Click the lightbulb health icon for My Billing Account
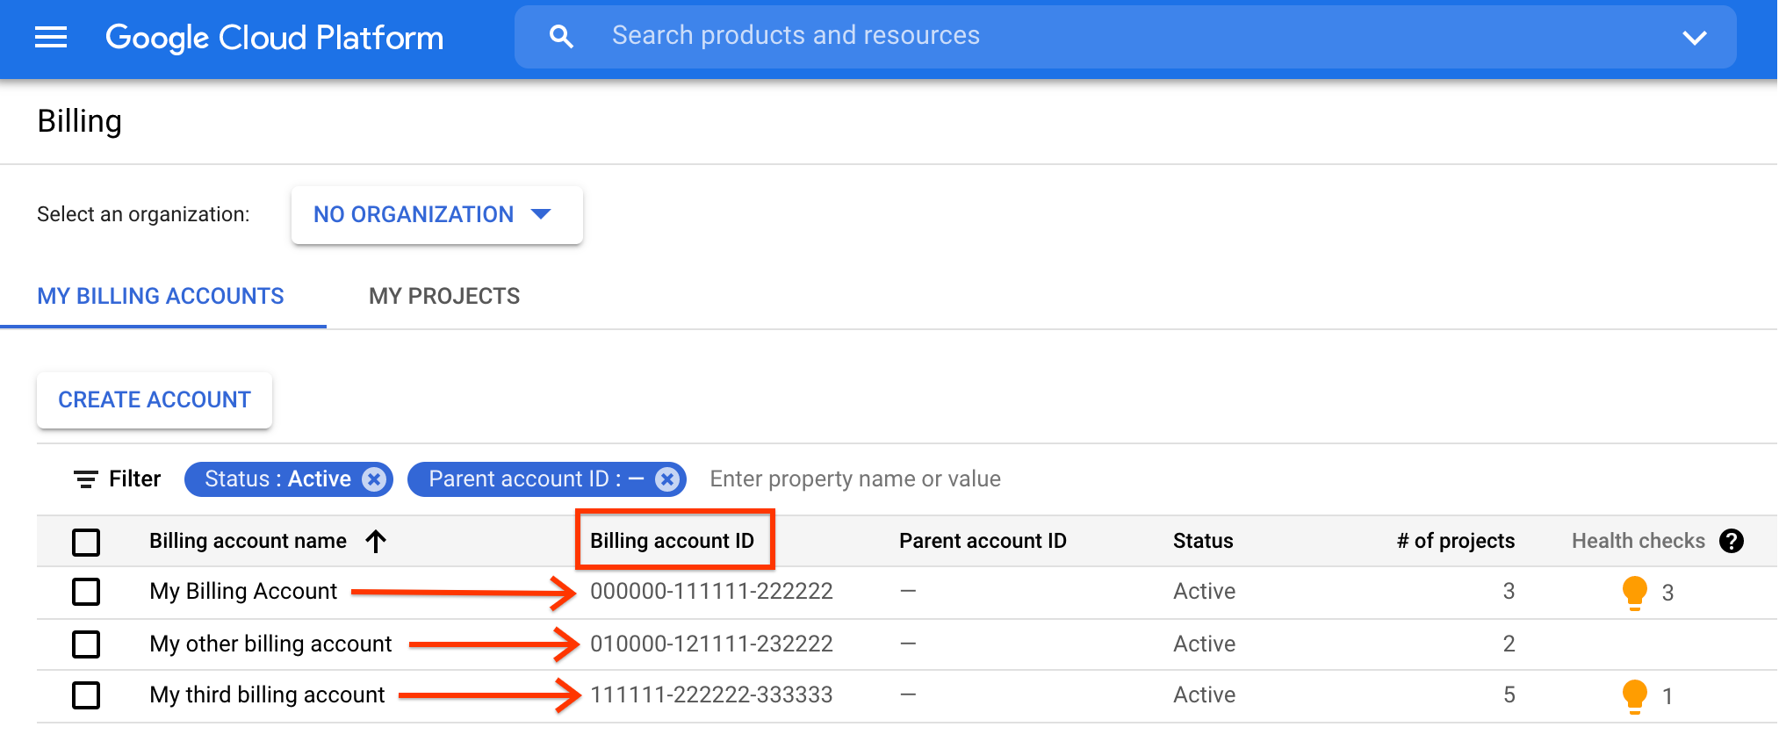Viewport: 1779px width, 734px height. tap(1634, 593)
